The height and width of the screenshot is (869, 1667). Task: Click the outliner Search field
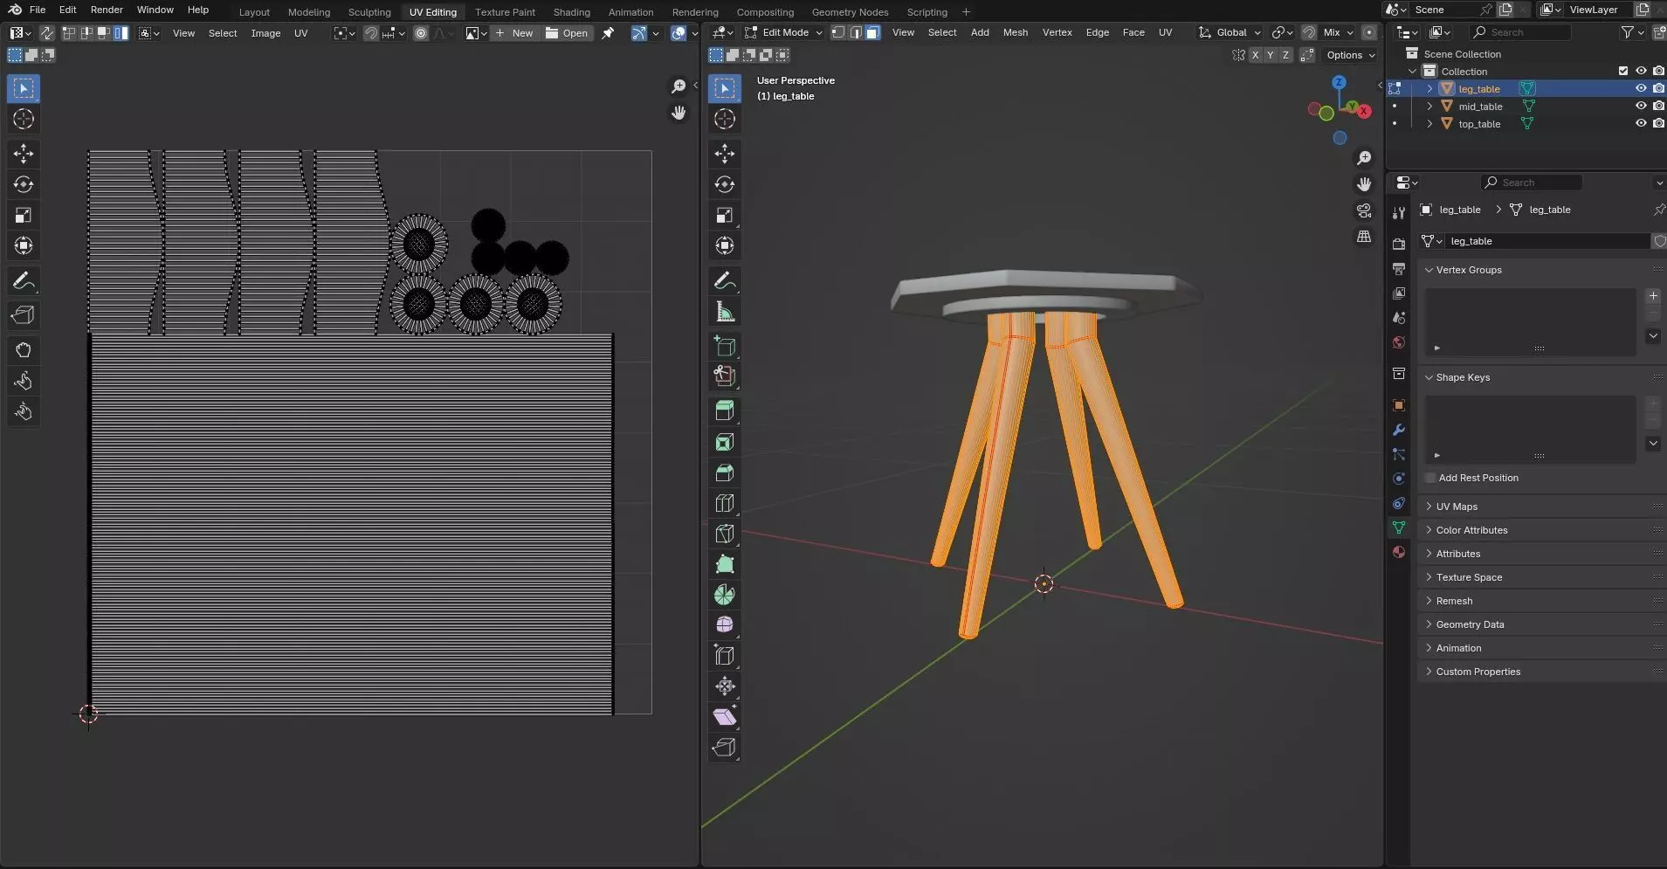(x=1520, y=32)
